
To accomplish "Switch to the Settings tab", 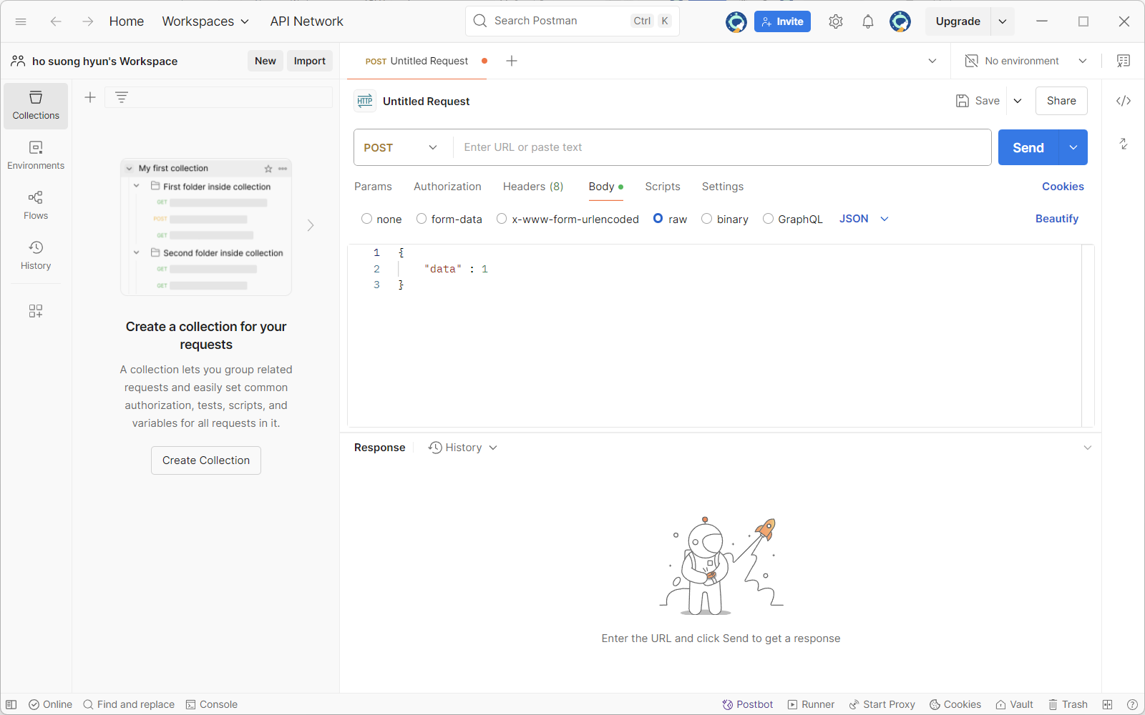I will coord(723,187).
